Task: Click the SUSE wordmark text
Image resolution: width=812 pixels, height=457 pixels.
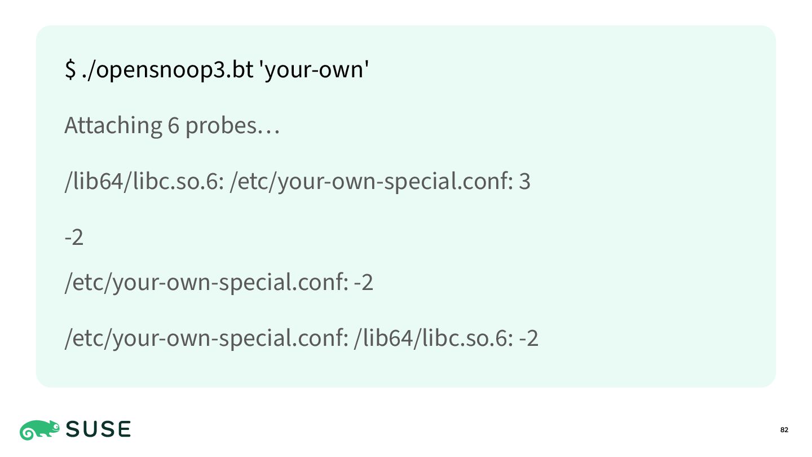Action: click(99, 430)
